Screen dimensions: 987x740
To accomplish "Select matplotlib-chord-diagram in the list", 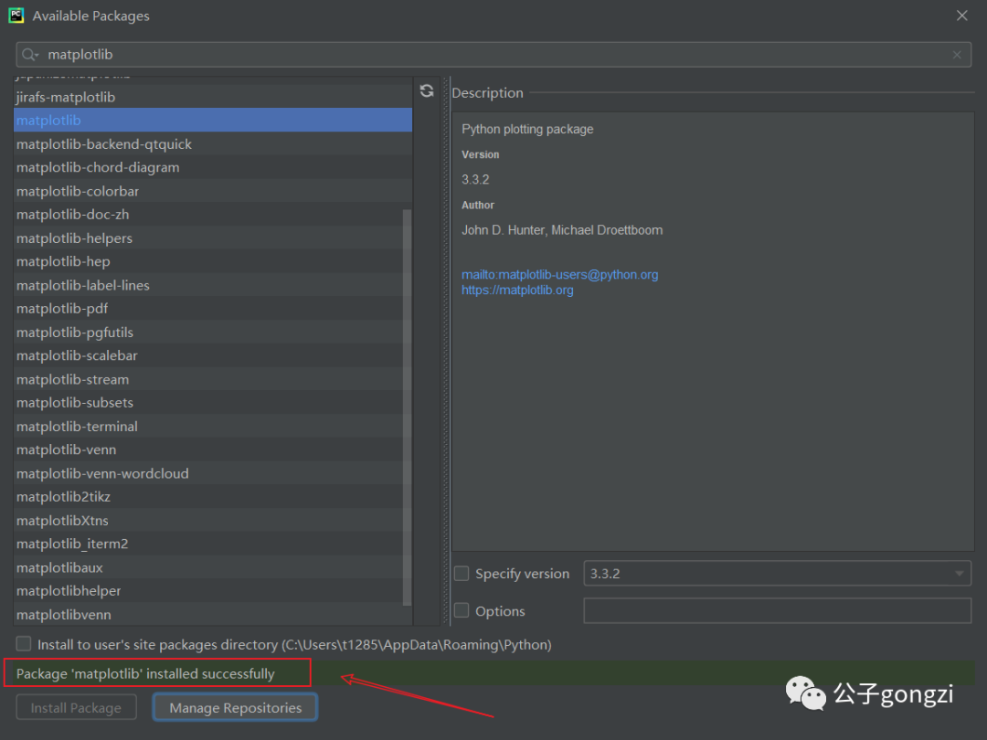I will click(213, 167).
